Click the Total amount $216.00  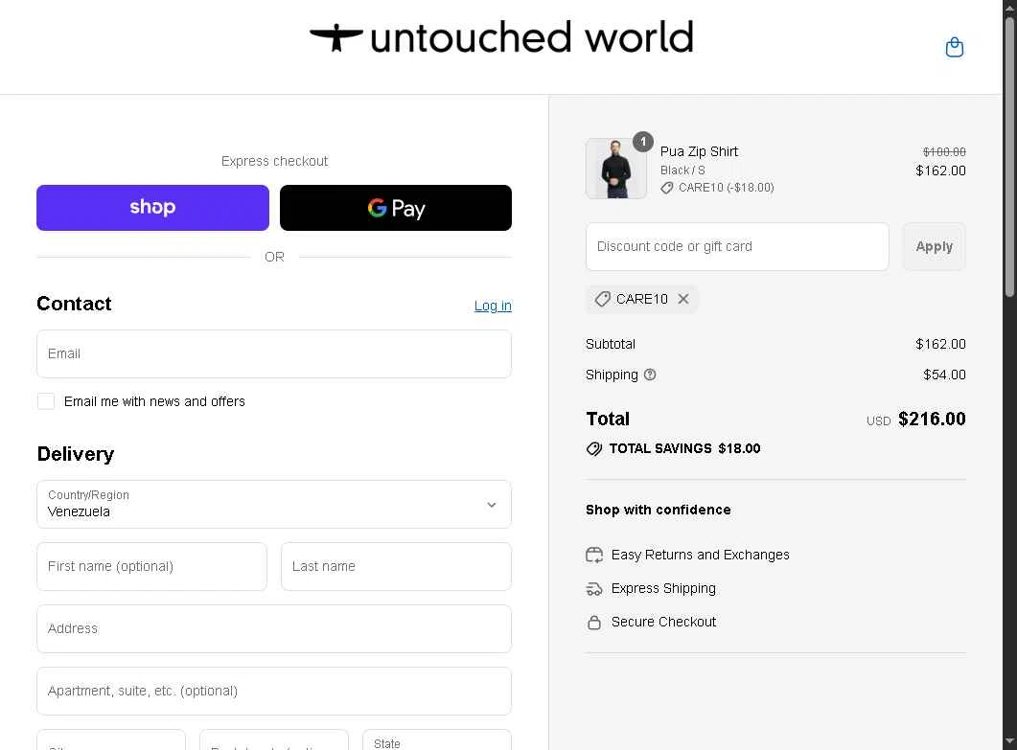[932, 419]
